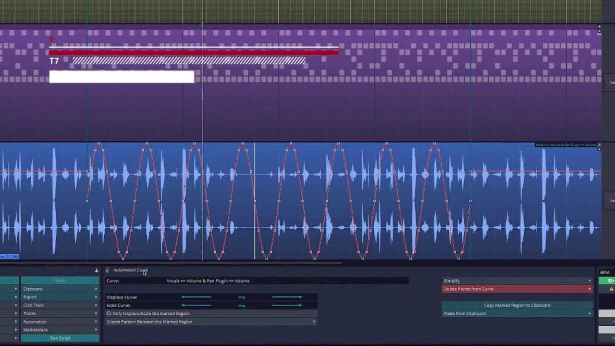
Task: Click the automation icon on the Vocals clip
Action: point(599,145)
